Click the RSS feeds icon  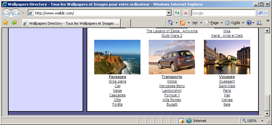click(183, 23)
